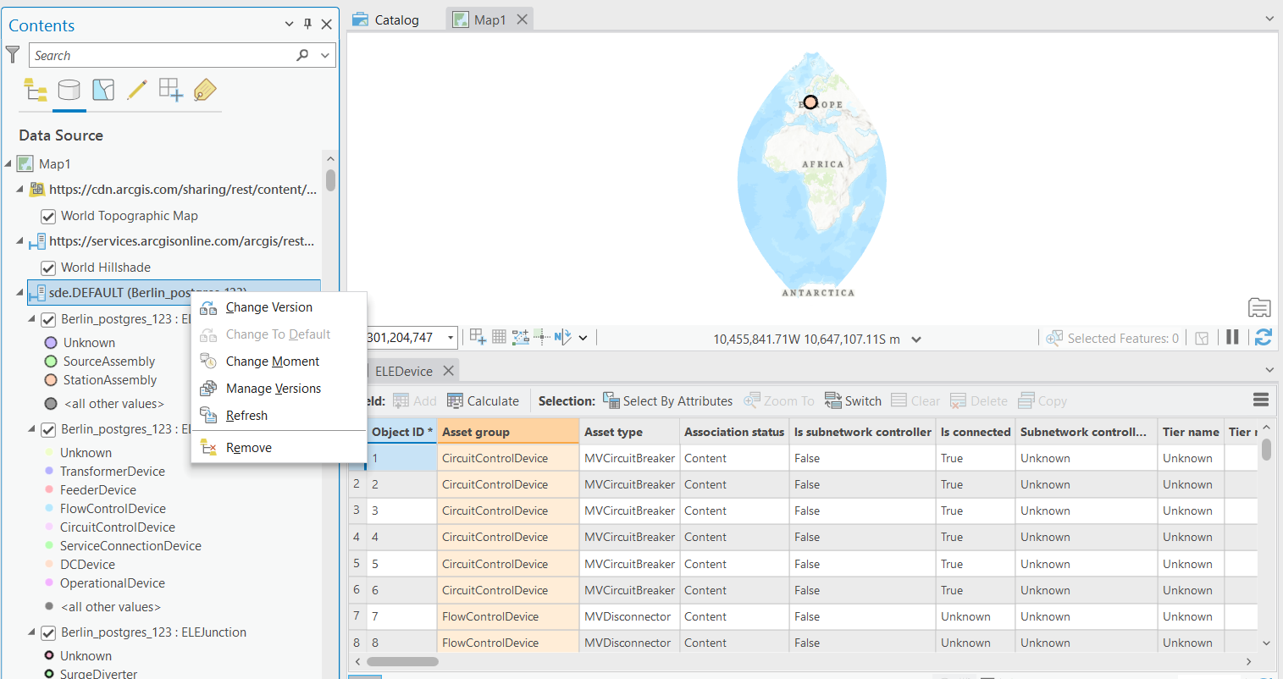Click the filter funnel icon in Contents
The height and width of the screenshot is (679, 1283).
13,55
